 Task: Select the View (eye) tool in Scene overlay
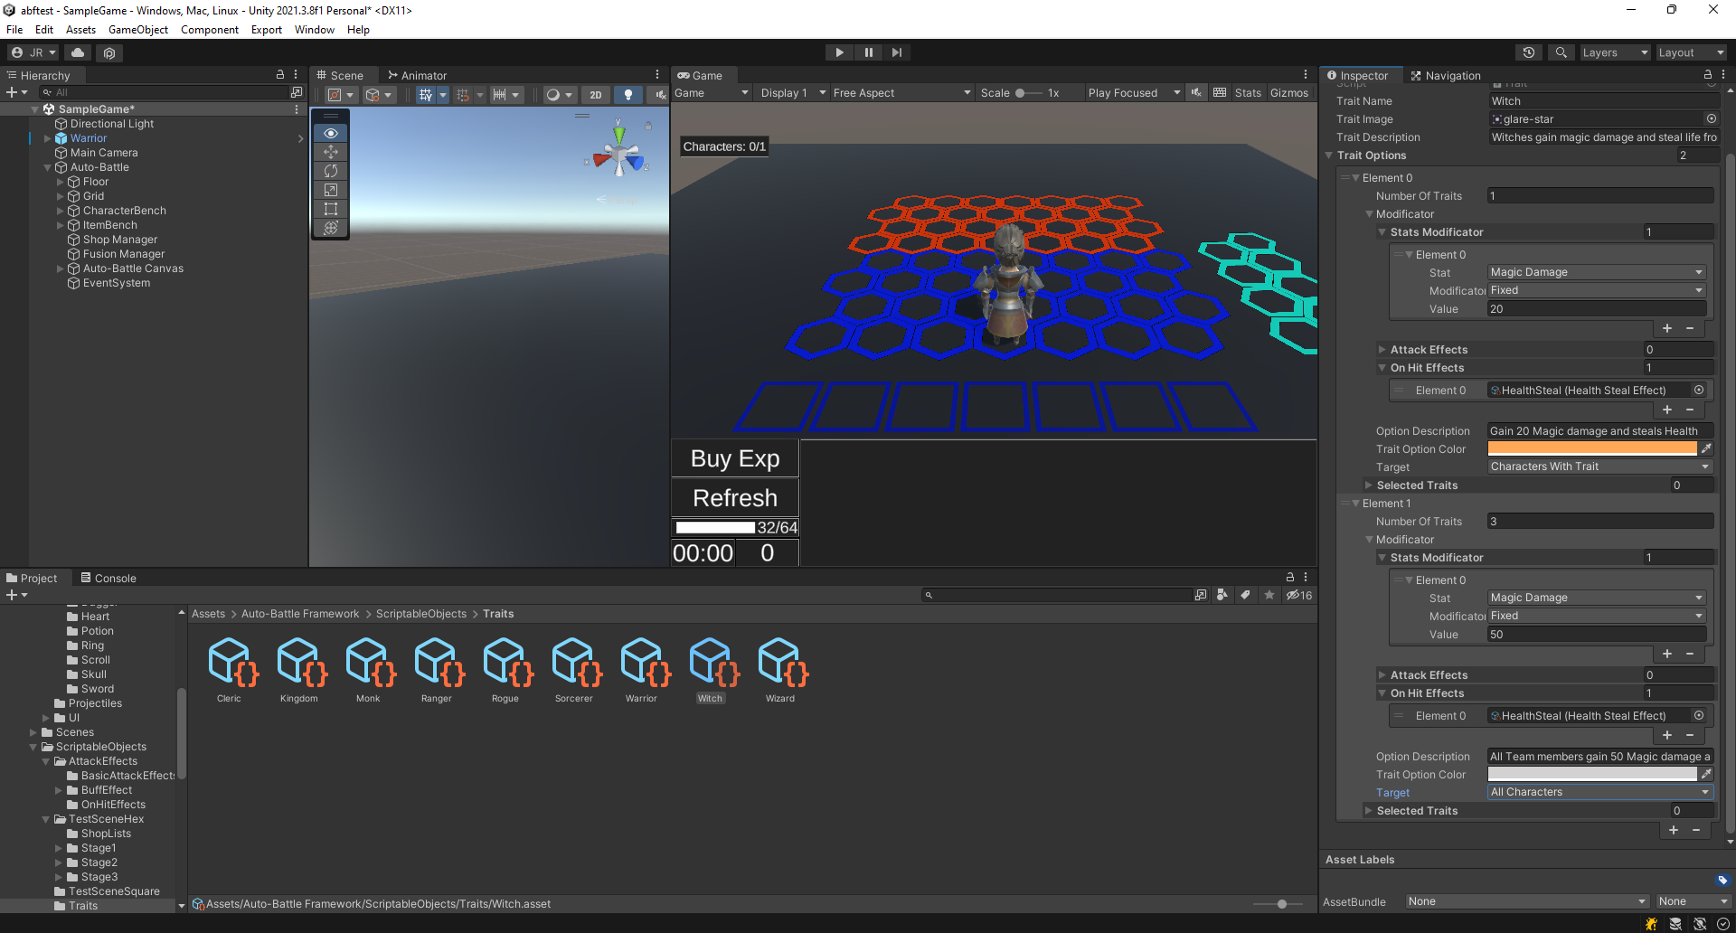point(331,133)
